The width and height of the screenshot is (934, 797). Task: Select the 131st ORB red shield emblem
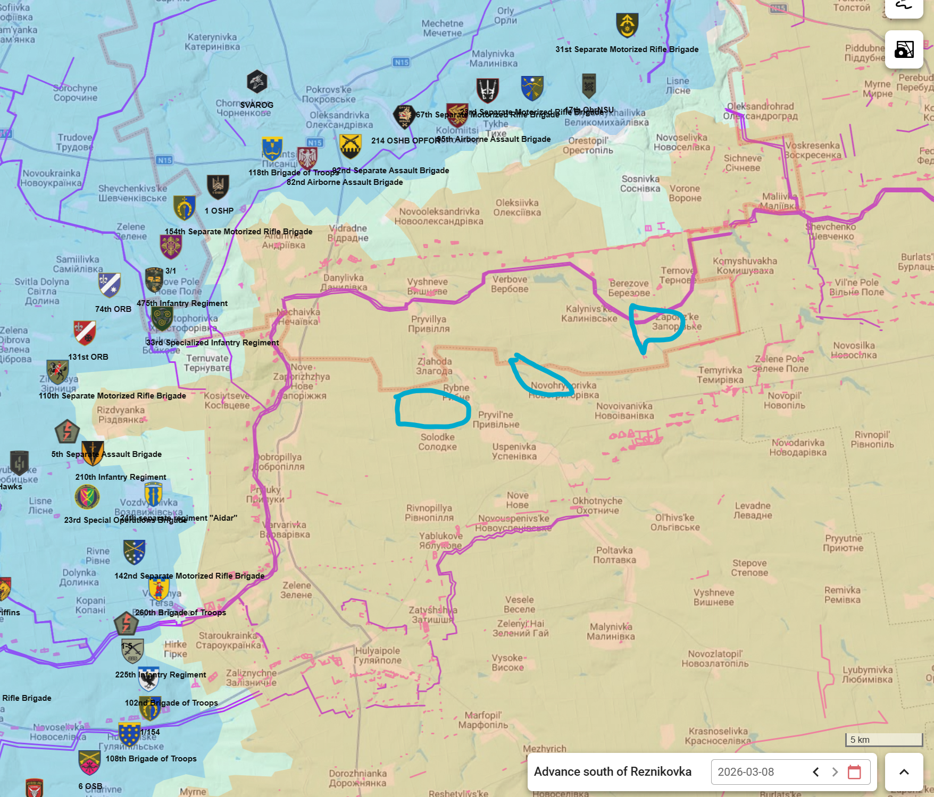(x=85, y=333)
